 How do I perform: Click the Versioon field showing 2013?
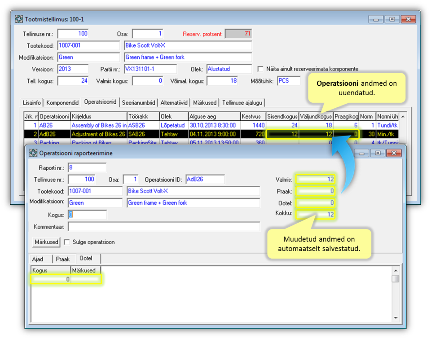pos(73,69)
